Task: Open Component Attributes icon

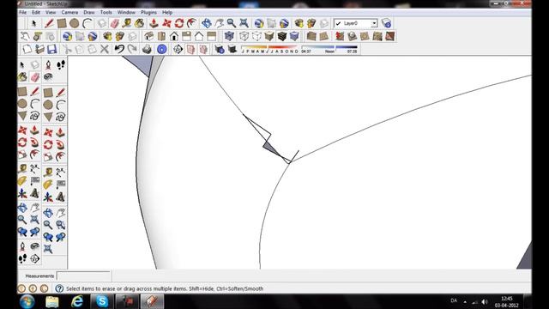Action: click(x=50, y=36)
